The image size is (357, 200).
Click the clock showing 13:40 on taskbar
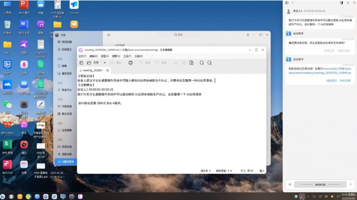point(348,196)
